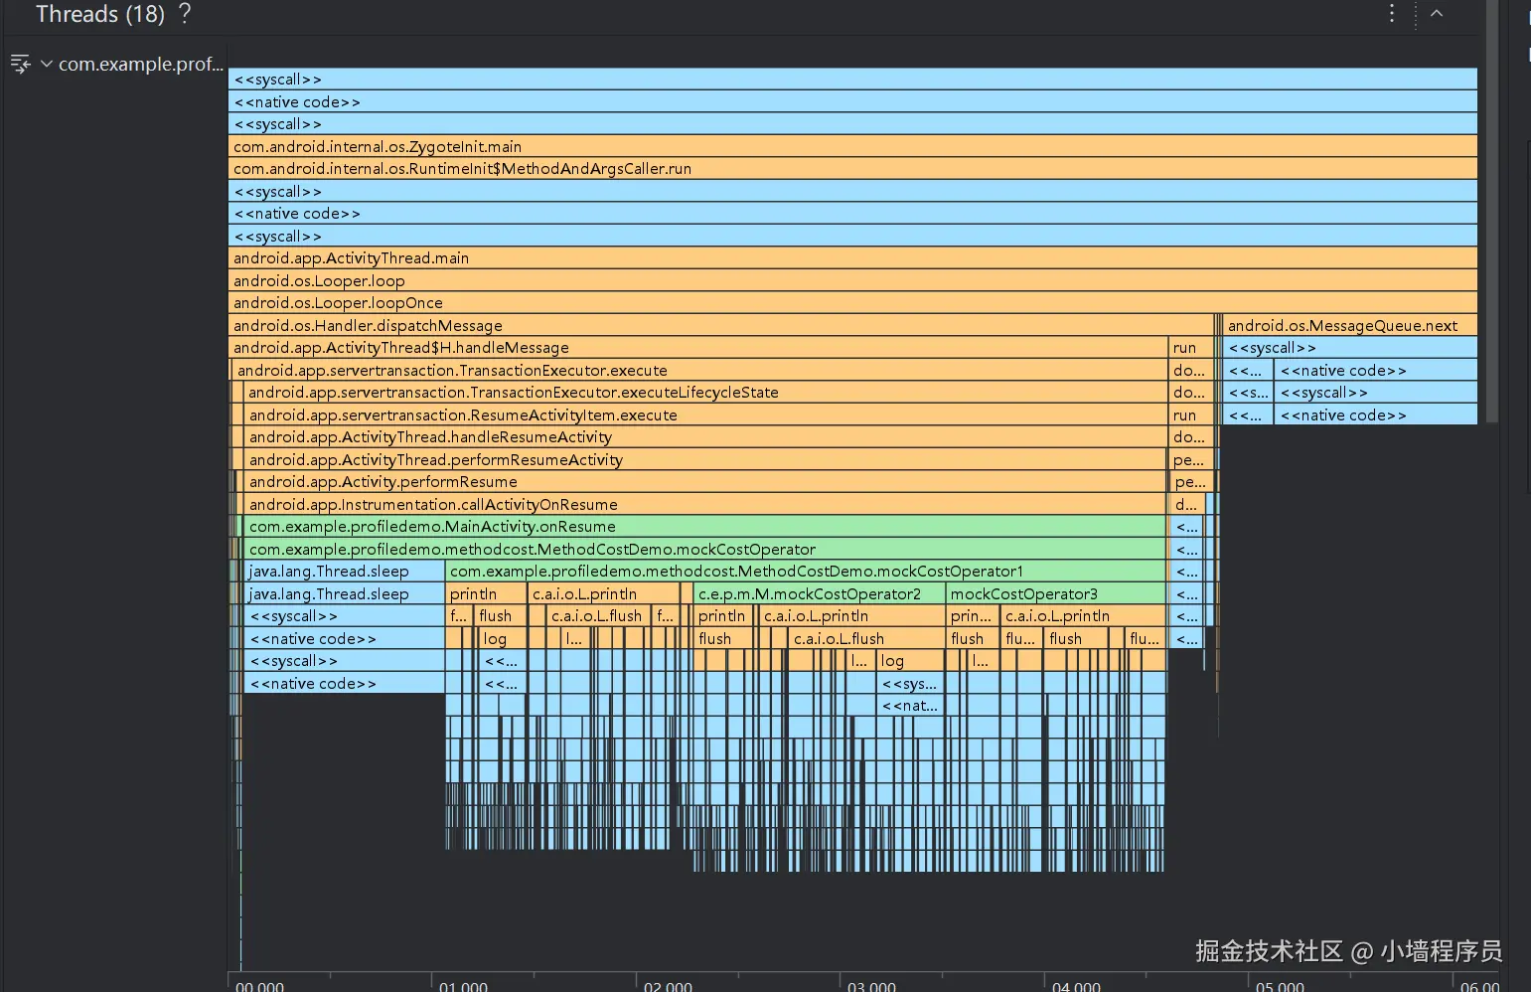Select android.os.Looper.loop frame

pos(852,280)
